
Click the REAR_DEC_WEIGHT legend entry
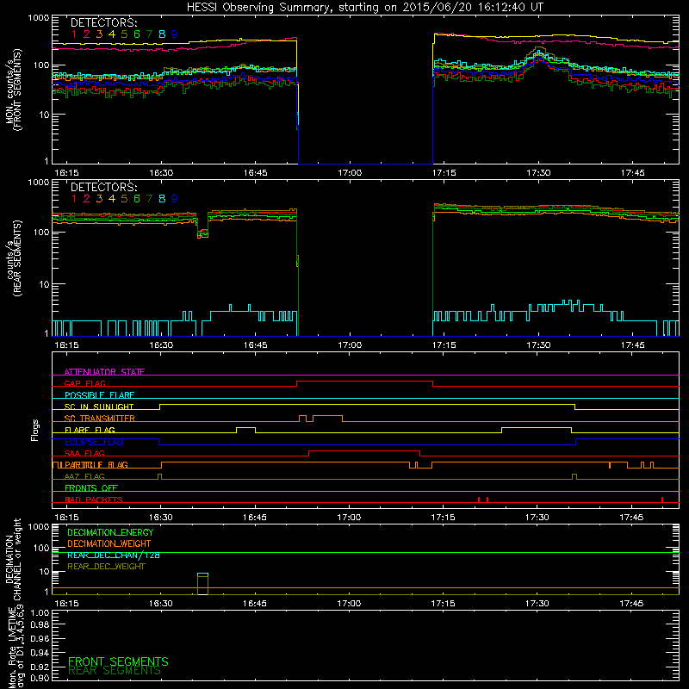point(106,567)
